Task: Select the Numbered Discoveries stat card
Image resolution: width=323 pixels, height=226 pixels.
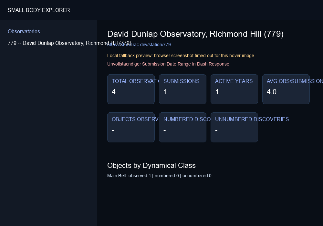Action: (182, 128)
